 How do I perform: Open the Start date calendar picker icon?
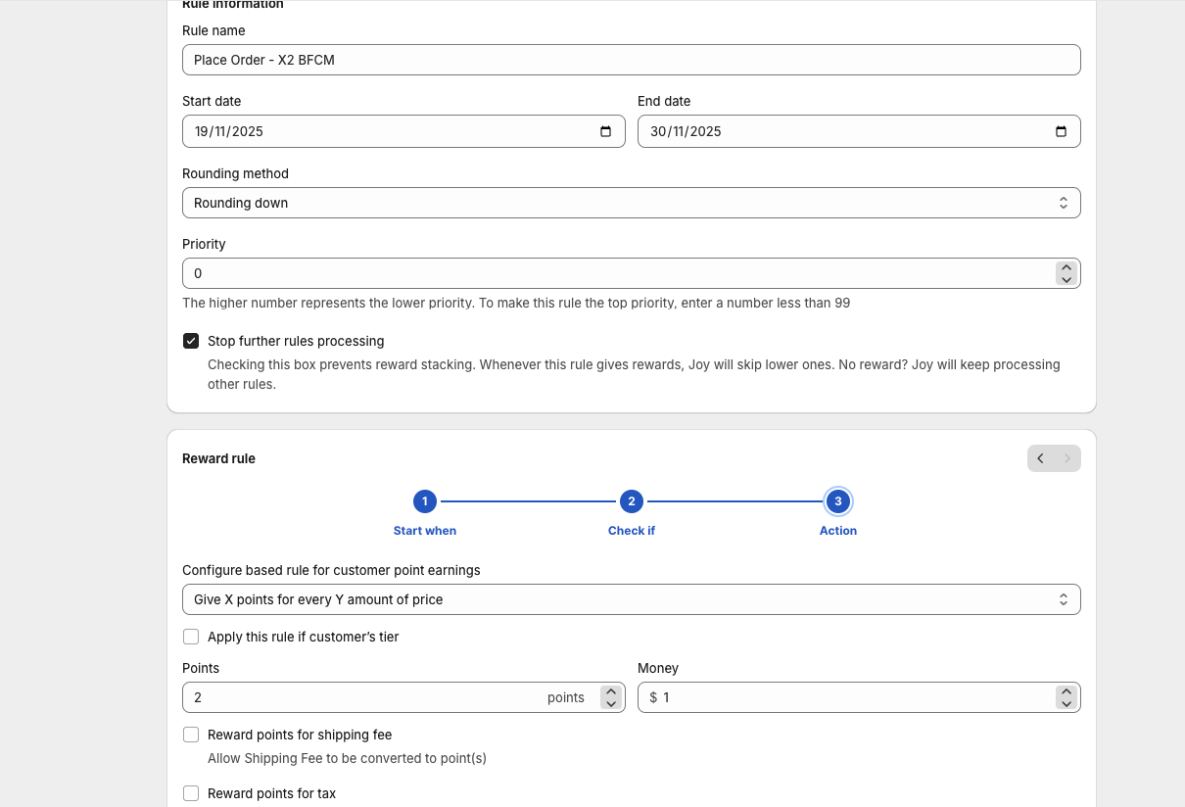[605, 131]
